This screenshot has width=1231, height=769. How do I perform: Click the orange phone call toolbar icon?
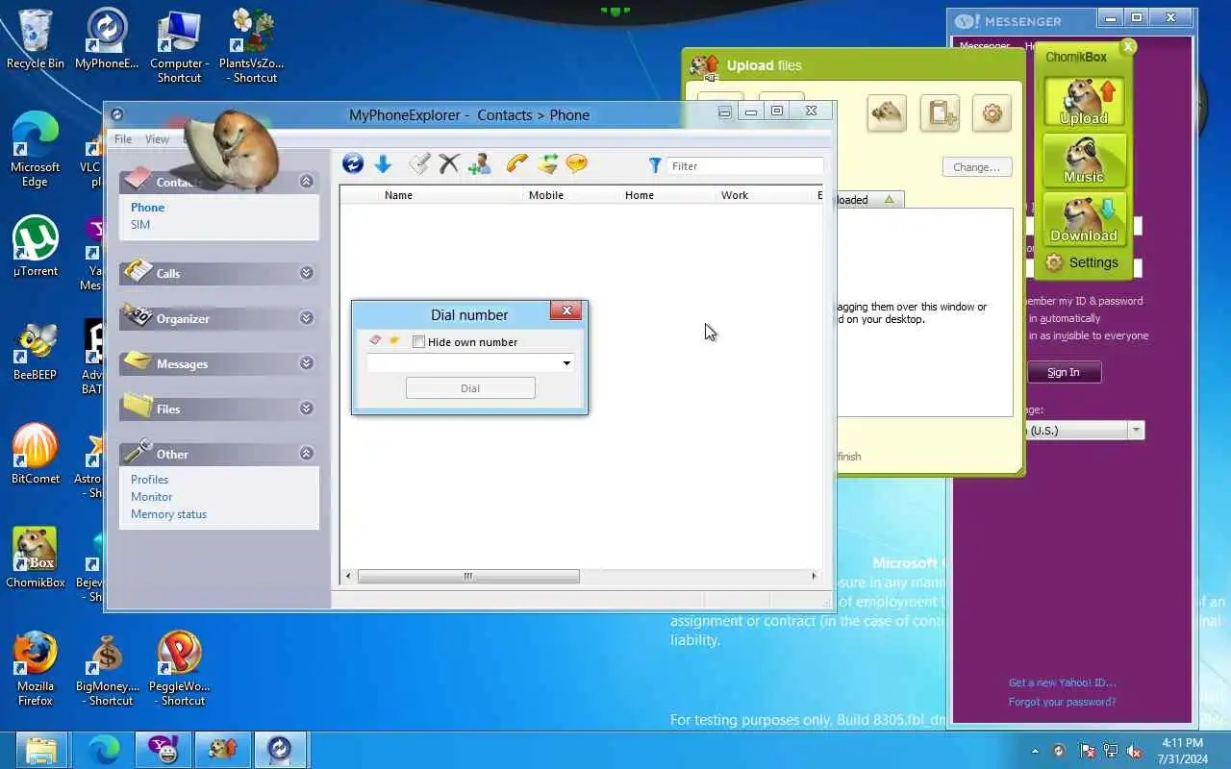coord(517,164)
